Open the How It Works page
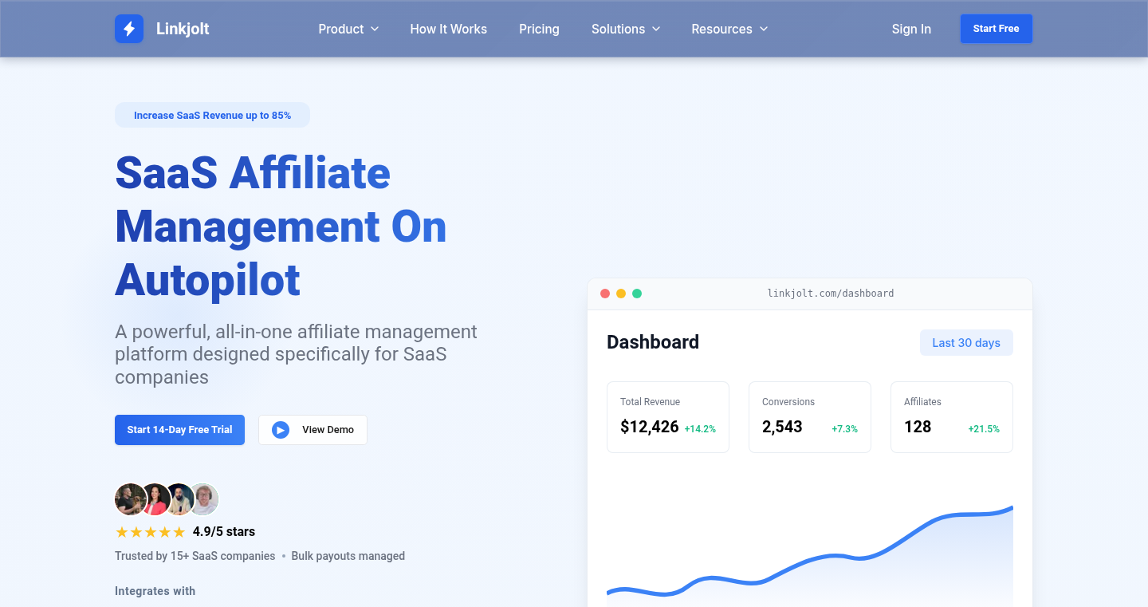Viewport: 1148px width, 607px height. coord(448,29)
